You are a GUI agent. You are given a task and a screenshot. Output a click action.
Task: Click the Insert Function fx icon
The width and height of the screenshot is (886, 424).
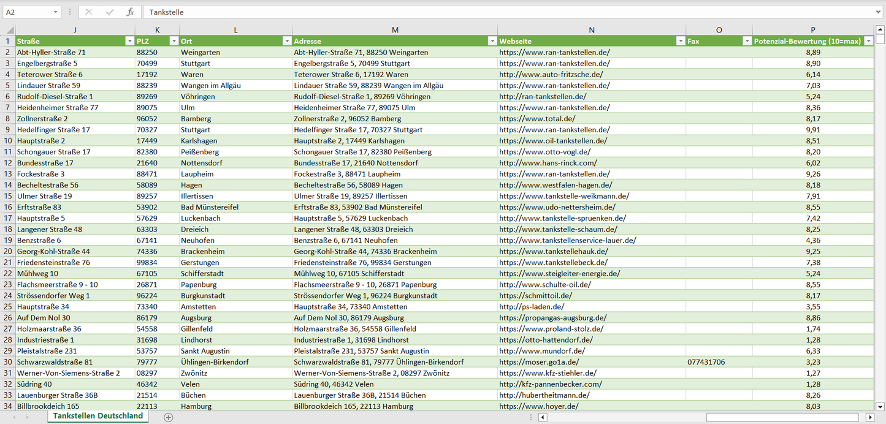130,12
